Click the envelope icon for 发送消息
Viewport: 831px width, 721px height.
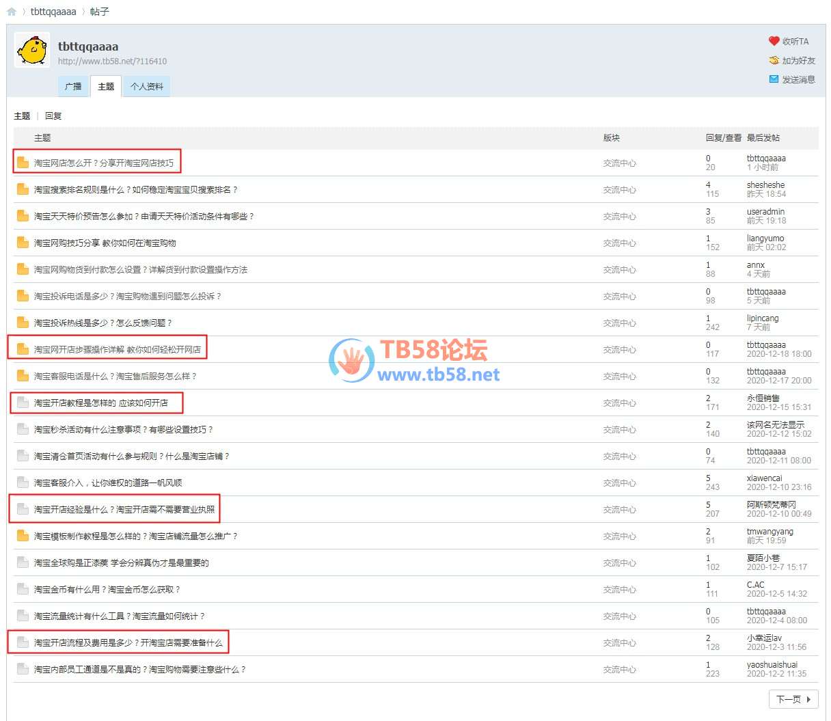774,79
